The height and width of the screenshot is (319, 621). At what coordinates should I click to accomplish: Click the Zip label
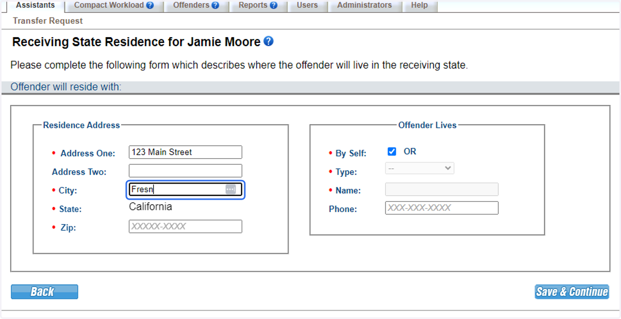[68, 227]
